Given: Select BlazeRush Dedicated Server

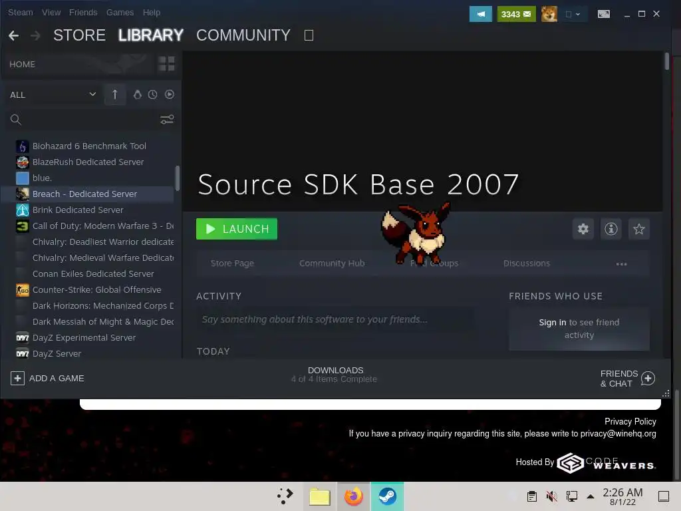Looking at the screenshot, I should click(89, 162).
